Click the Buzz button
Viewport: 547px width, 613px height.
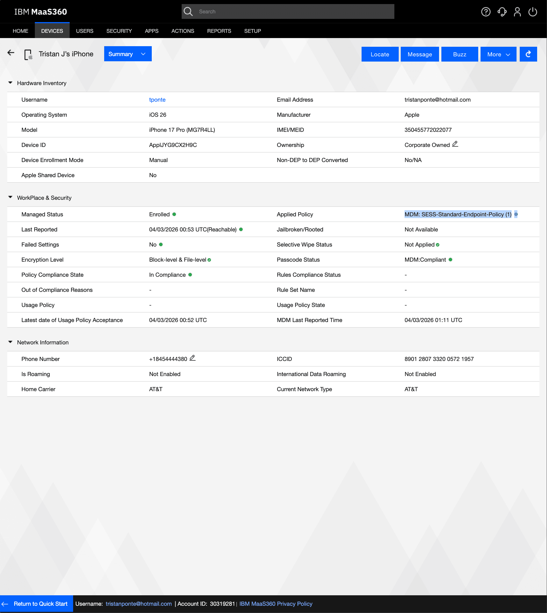pos(460,54)
